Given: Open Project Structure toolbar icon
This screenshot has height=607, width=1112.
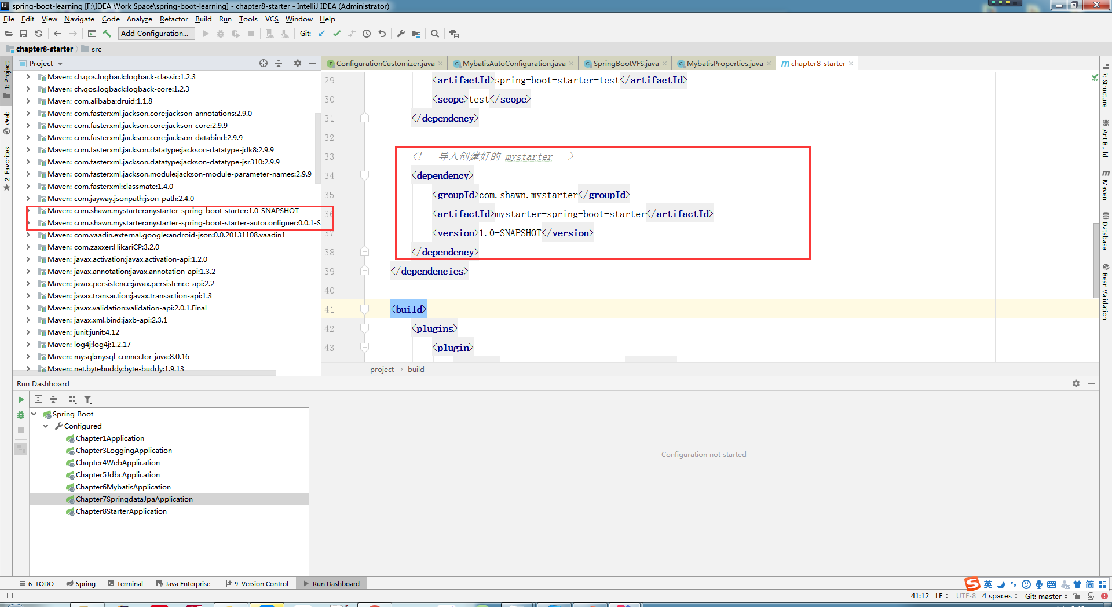Looking at the screenshot, I should pos(416,34).
